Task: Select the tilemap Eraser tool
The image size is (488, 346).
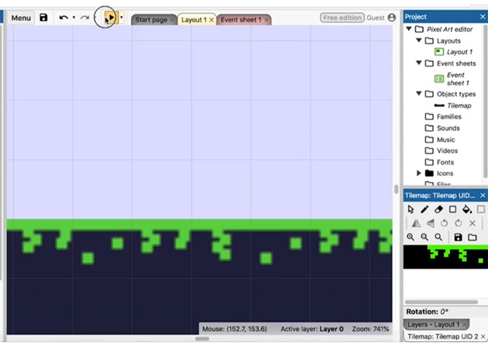Action: pos(439,209)
